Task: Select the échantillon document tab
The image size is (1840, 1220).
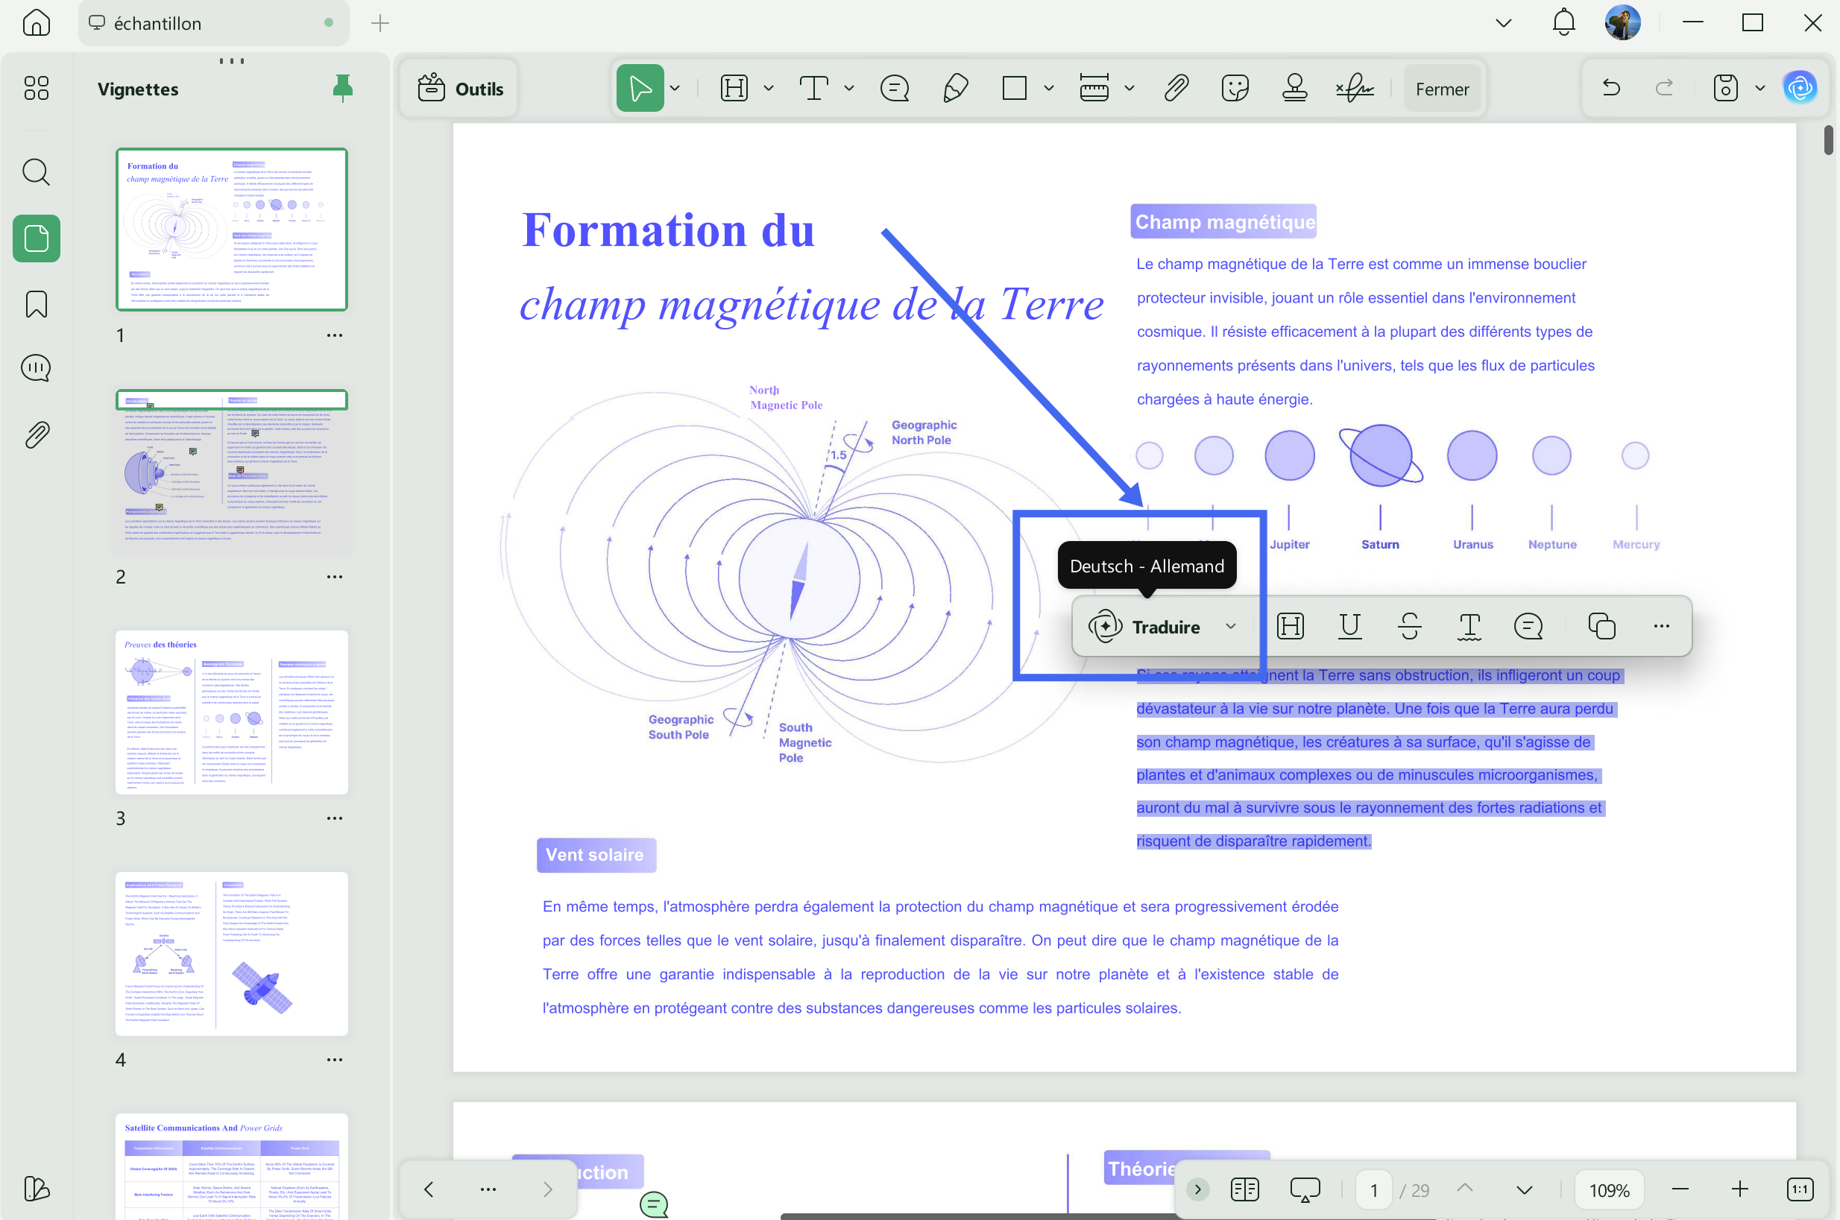Action: 213,23
